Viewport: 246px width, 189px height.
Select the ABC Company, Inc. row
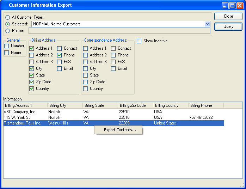[x=20, y=112]
